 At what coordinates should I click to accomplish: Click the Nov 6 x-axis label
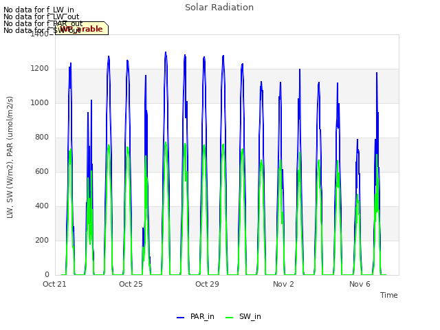point(360,284)
